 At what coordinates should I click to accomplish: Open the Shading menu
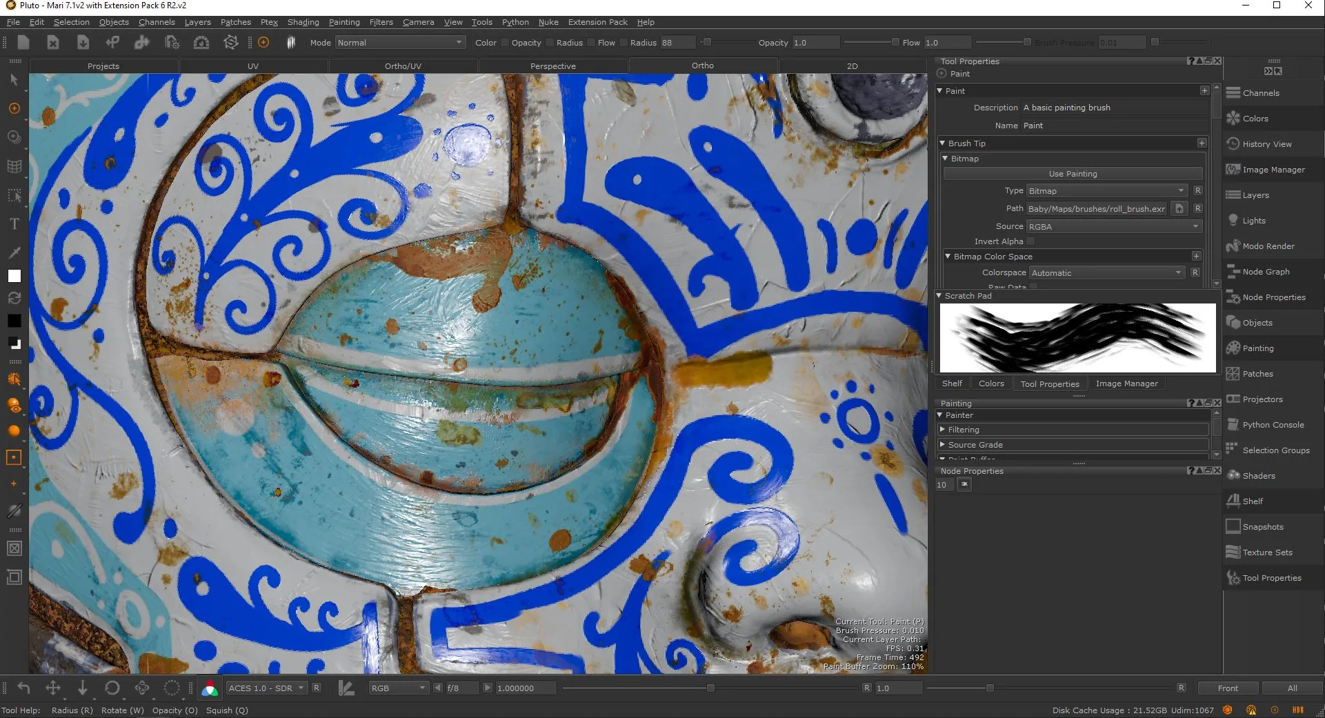303,22
